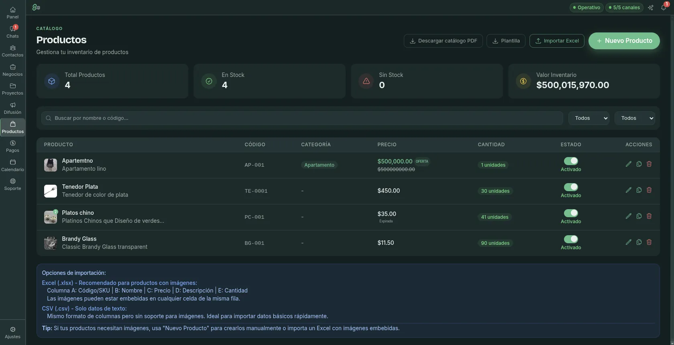Deactivate the Brandy Glass status switch

(x=571, y=239)
